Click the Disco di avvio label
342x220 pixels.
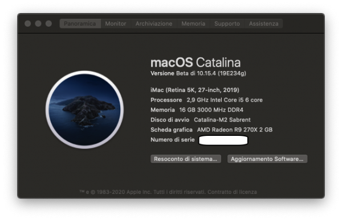tap(170, 120)
